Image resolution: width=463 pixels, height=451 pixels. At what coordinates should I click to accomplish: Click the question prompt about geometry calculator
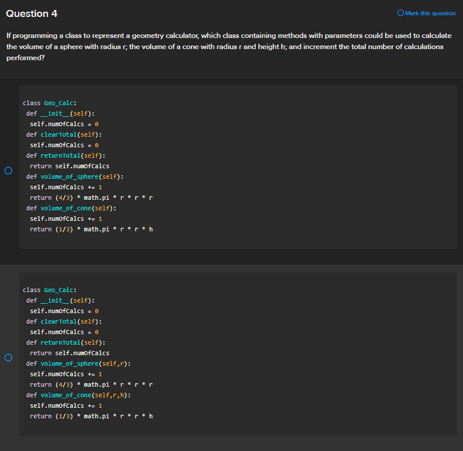pos(229,47)
